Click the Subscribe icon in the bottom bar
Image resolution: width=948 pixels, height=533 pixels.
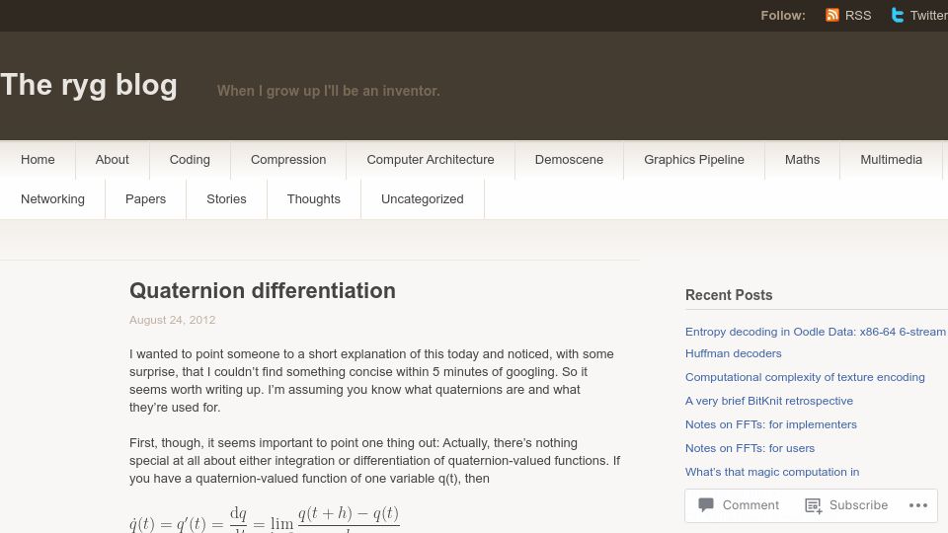point(813,505)
